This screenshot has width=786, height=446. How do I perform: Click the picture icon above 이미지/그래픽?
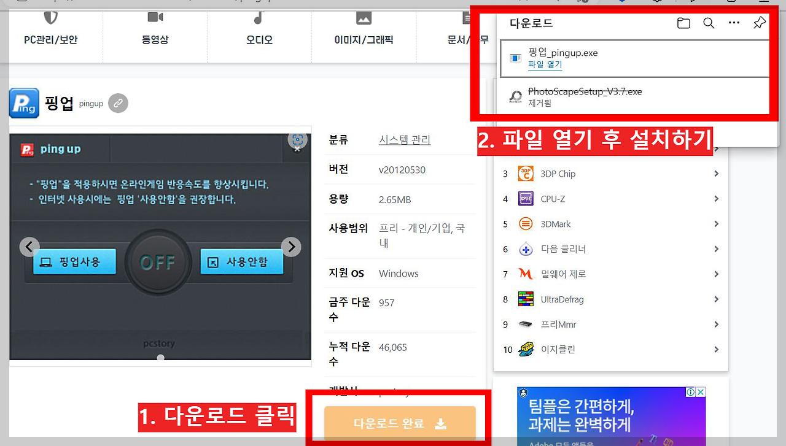click(x=364, y=18)
